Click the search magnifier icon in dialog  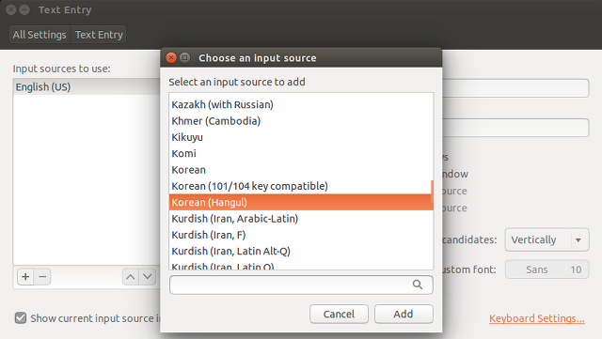point(418,285)
